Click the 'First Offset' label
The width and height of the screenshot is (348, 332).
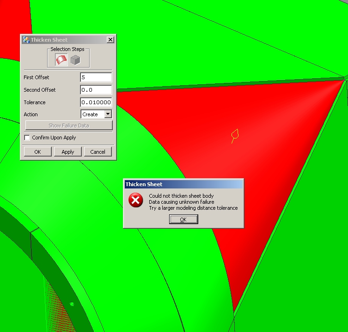36,77
